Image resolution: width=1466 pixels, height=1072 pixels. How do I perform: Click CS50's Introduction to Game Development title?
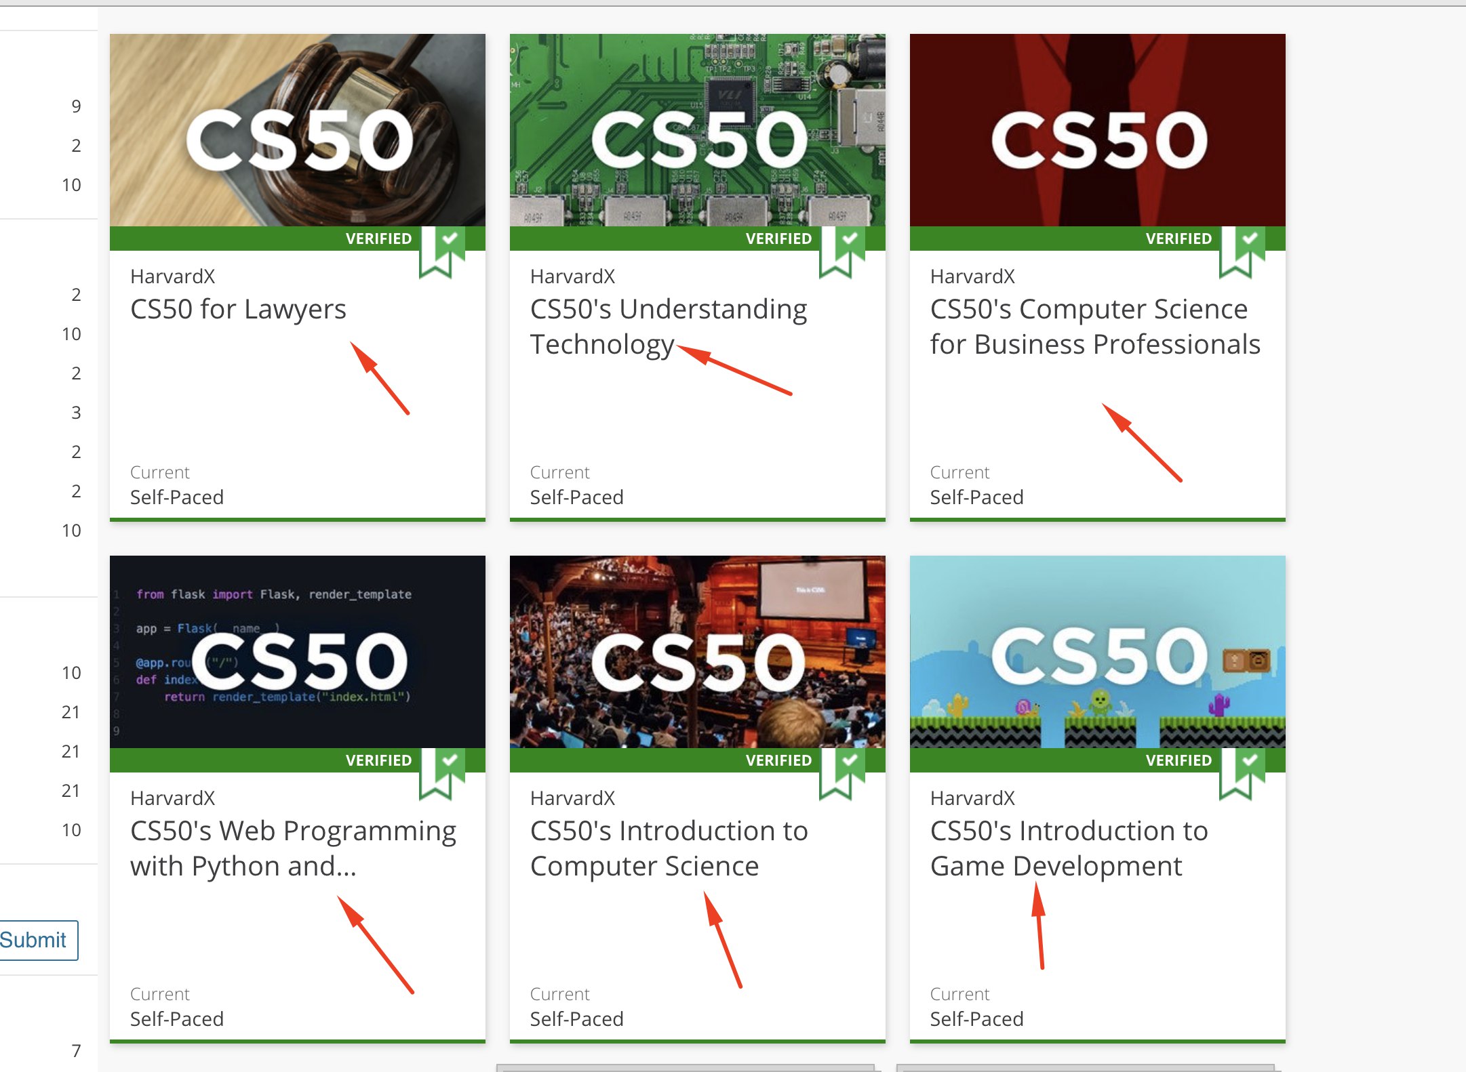(1069, 848)
